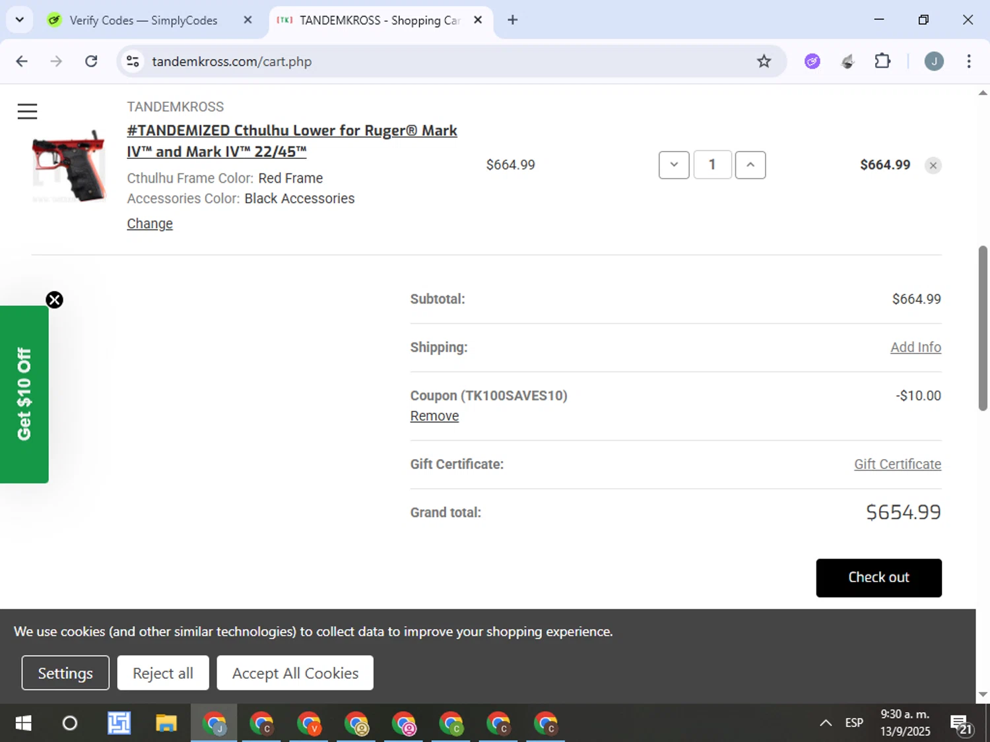
Task: Open the Chrome profile J avatar
Action: tap(934, 61)
